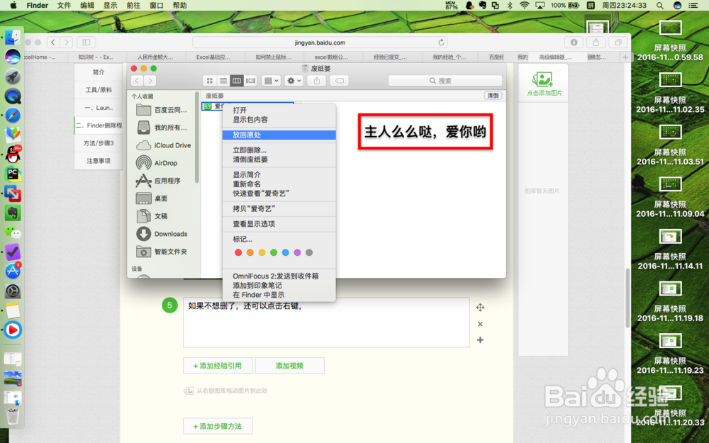709x443 pixels.
Task: Select the cover flow view icon
Action: coord(250,80)
